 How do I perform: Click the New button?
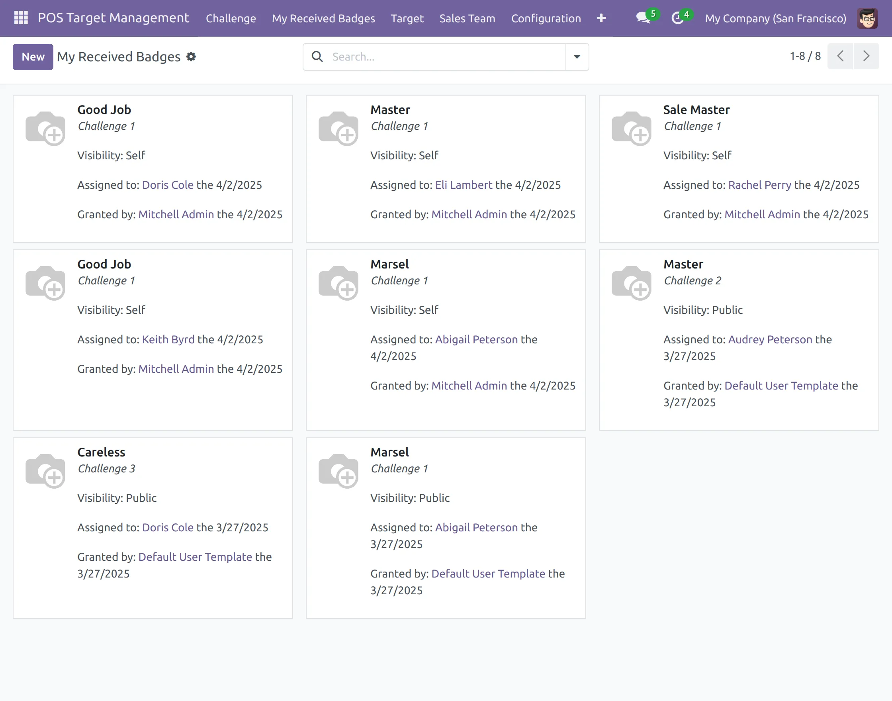tap(32, 57)
